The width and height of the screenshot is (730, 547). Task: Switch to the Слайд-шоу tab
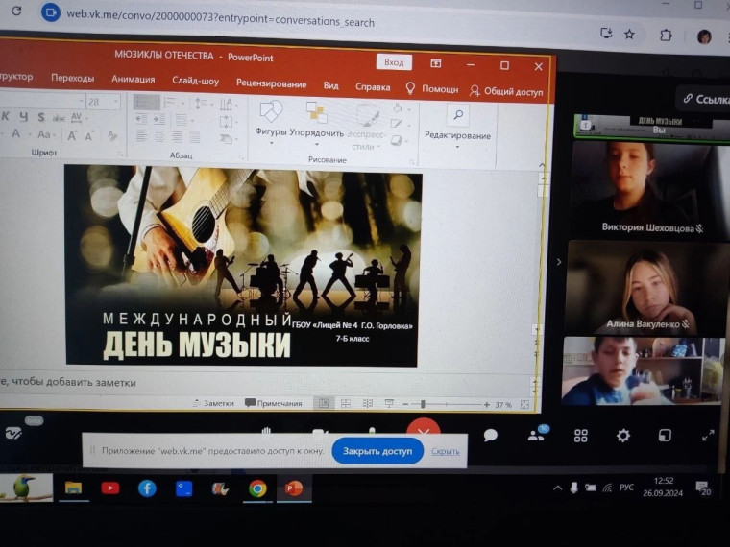[x=195, y=81]
